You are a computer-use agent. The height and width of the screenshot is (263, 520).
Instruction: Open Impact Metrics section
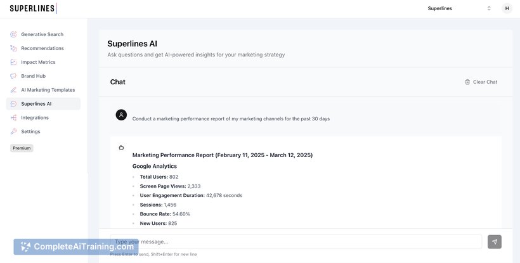click(44, 62)
